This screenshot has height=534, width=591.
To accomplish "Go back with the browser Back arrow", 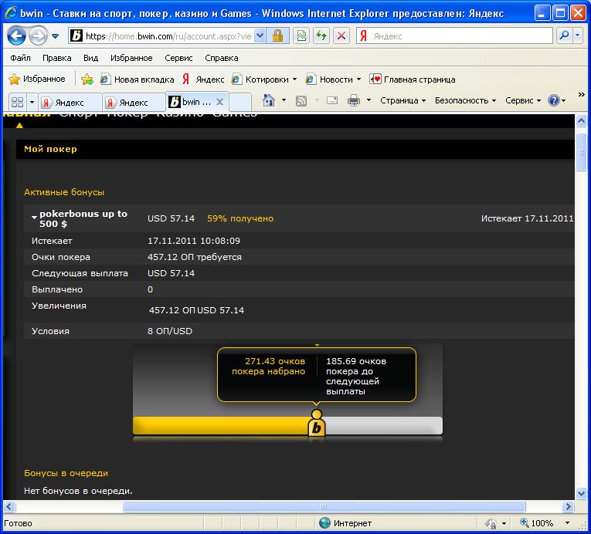I will coord(16,36).
